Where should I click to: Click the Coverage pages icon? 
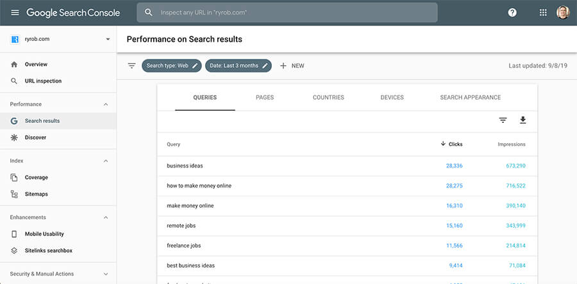pyautogui.click(x=14, y=178)
